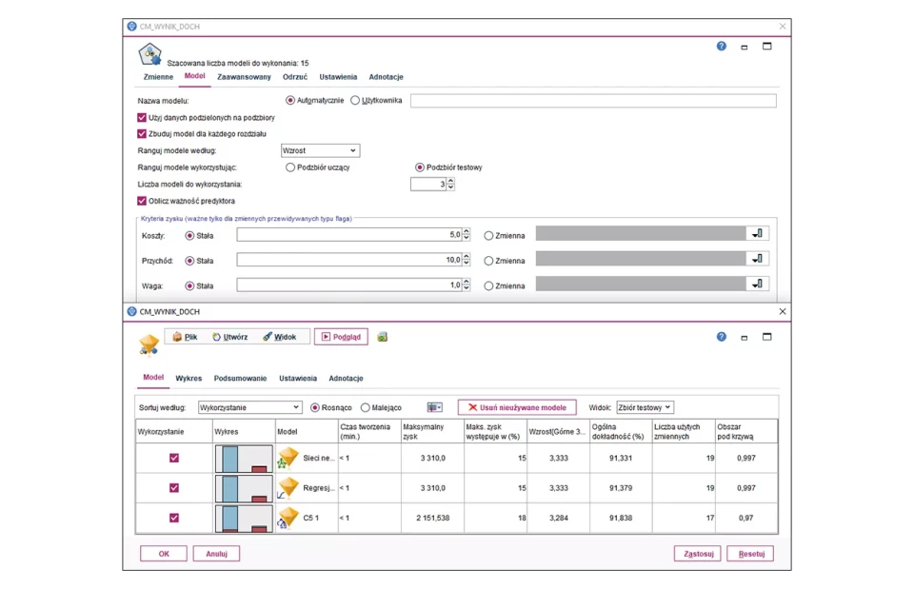The width and height of the screenshot is (914, 589).
Task: Click the field picker icon for Koszty
Action: pos(758,234)
